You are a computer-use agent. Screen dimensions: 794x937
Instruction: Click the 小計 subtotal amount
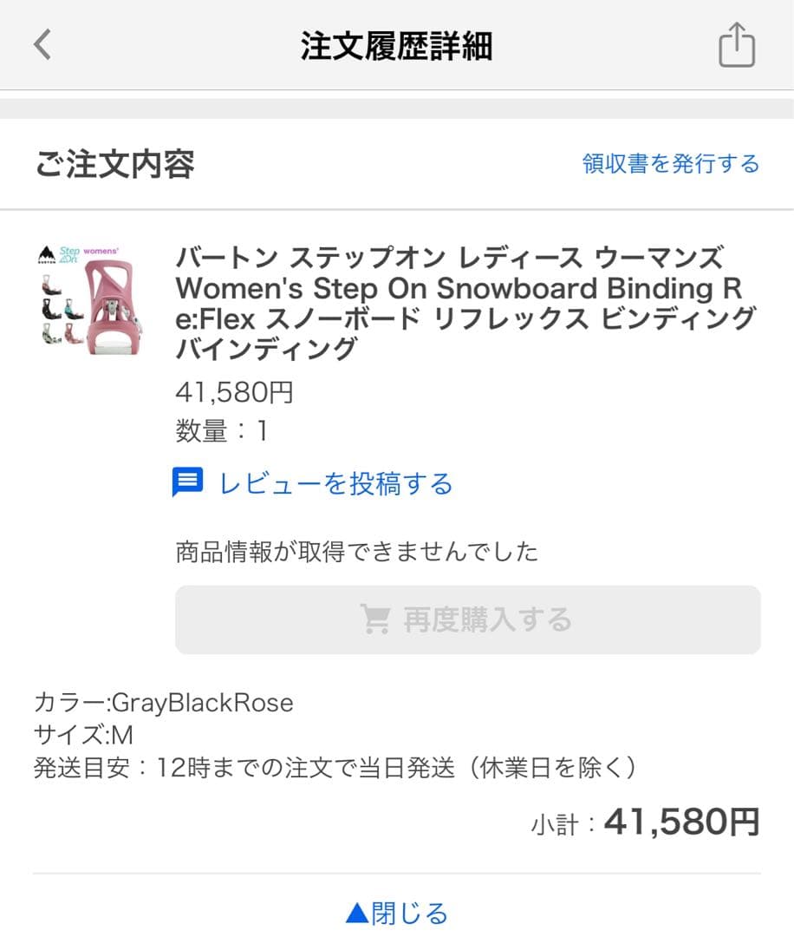tap(682, 822)
